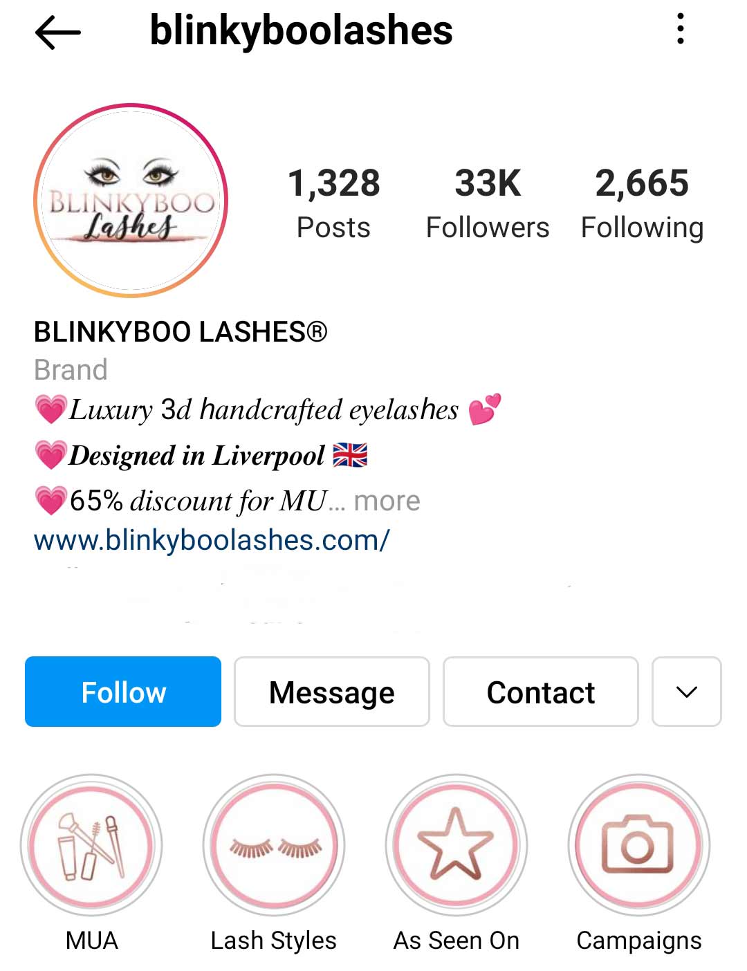Screen dimensions: 747x971
Task: Tap the 1,328 Posts count
Action: (333, 203)
